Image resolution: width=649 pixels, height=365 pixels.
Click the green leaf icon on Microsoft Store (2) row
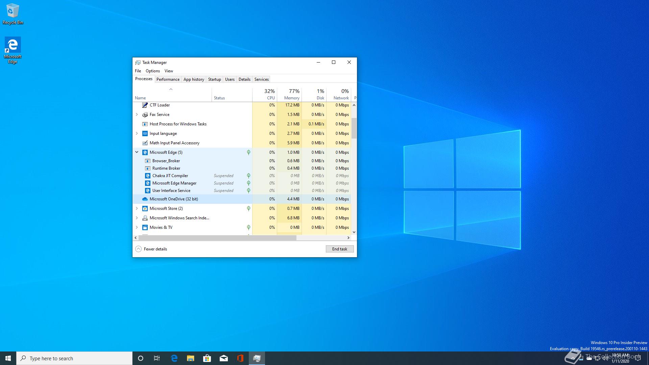pos(248,209)
